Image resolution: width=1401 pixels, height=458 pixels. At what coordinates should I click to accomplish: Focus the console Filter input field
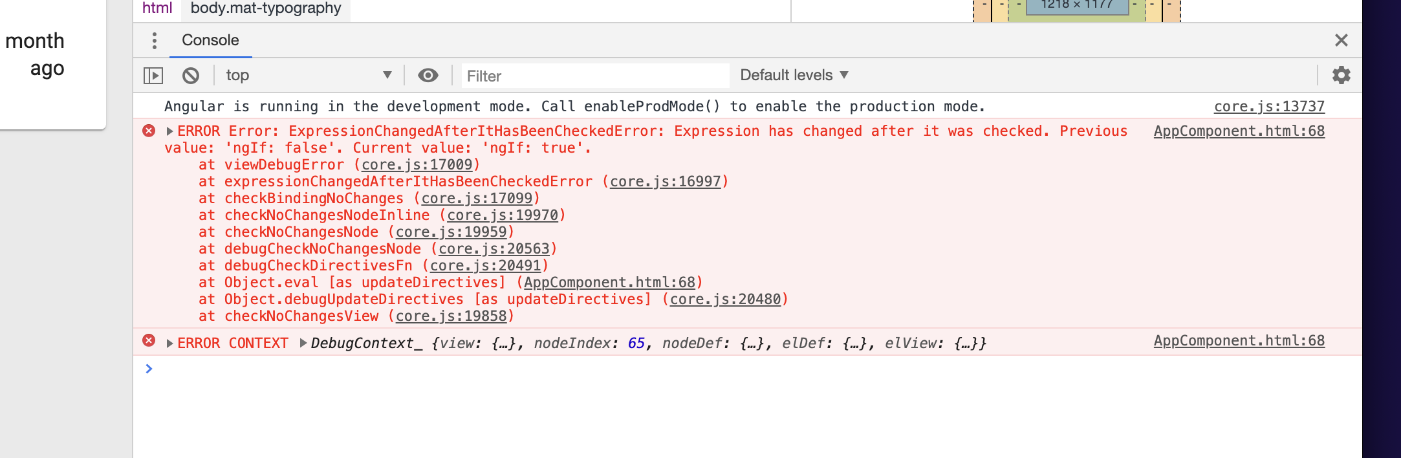(x=595, y=76)
